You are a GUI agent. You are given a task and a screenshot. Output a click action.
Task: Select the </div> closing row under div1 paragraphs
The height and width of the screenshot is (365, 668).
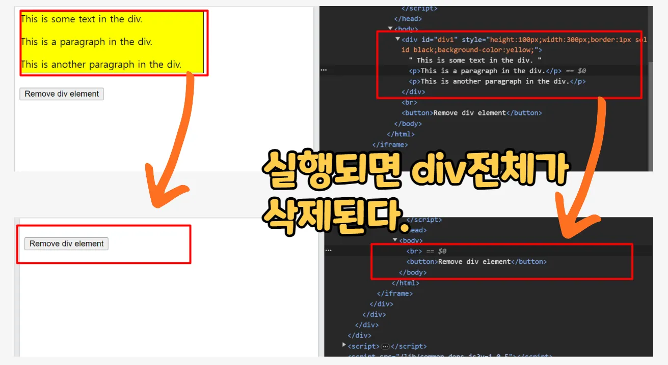[413, 92]
